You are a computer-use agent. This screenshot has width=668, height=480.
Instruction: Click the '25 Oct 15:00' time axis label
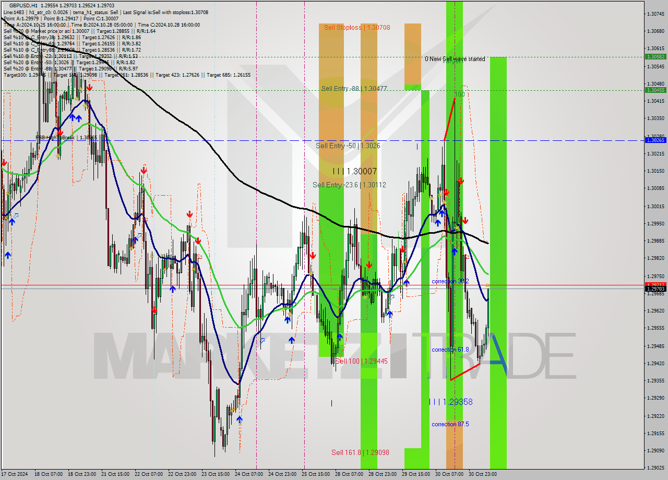coord(316,474)
